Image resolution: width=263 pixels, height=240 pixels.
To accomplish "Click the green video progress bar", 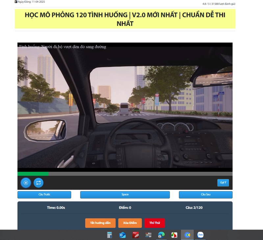I will [33, 174].
